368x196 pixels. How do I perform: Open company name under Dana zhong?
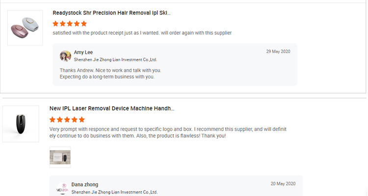(x=114, y=192)
